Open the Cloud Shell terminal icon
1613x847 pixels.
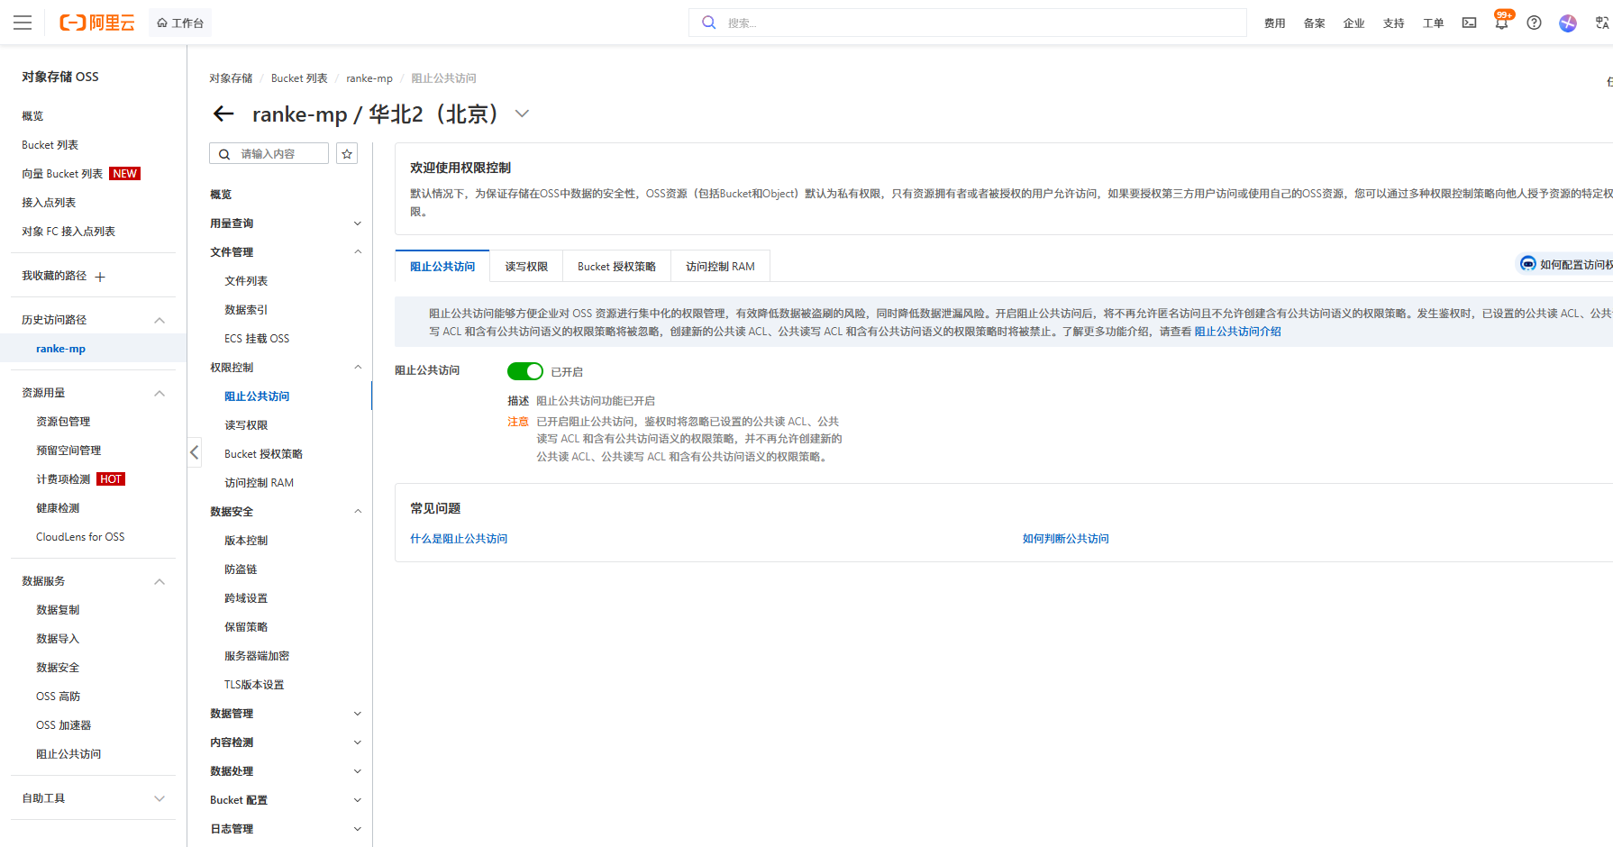pyautogui.click(x=1469, y=23)
